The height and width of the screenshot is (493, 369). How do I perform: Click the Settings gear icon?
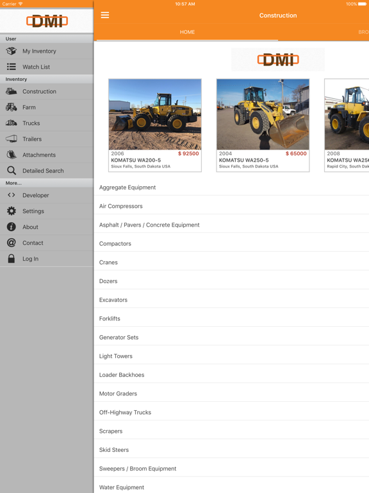[12, 211]
